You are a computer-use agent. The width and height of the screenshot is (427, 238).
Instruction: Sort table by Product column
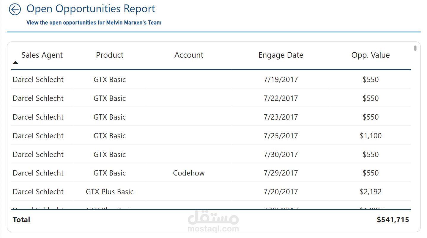110,55
